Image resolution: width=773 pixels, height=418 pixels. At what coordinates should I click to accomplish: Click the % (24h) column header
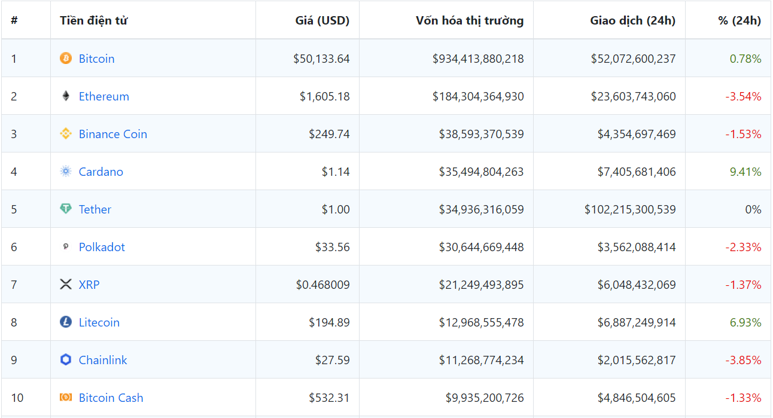click(x=739, y=20)
